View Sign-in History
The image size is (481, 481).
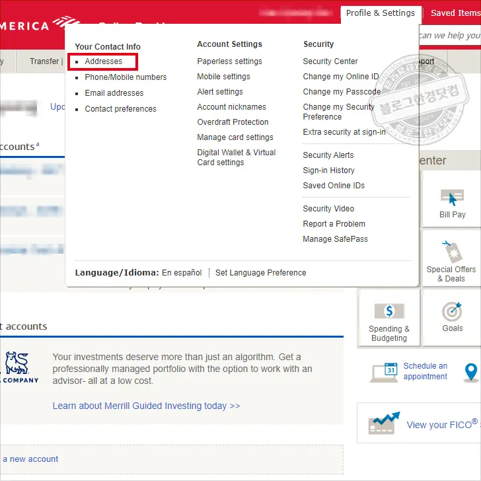328,170
